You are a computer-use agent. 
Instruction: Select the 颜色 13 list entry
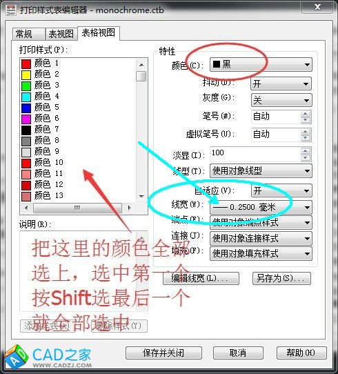click(43, 196)
